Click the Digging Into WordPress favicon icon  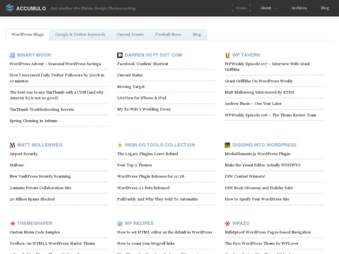[x=227, y=145]
